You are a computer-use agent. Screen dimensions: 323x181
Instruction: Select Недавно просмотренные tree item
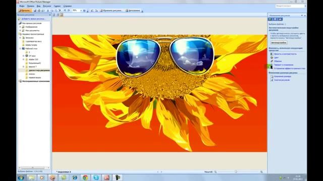click(33, 34)
